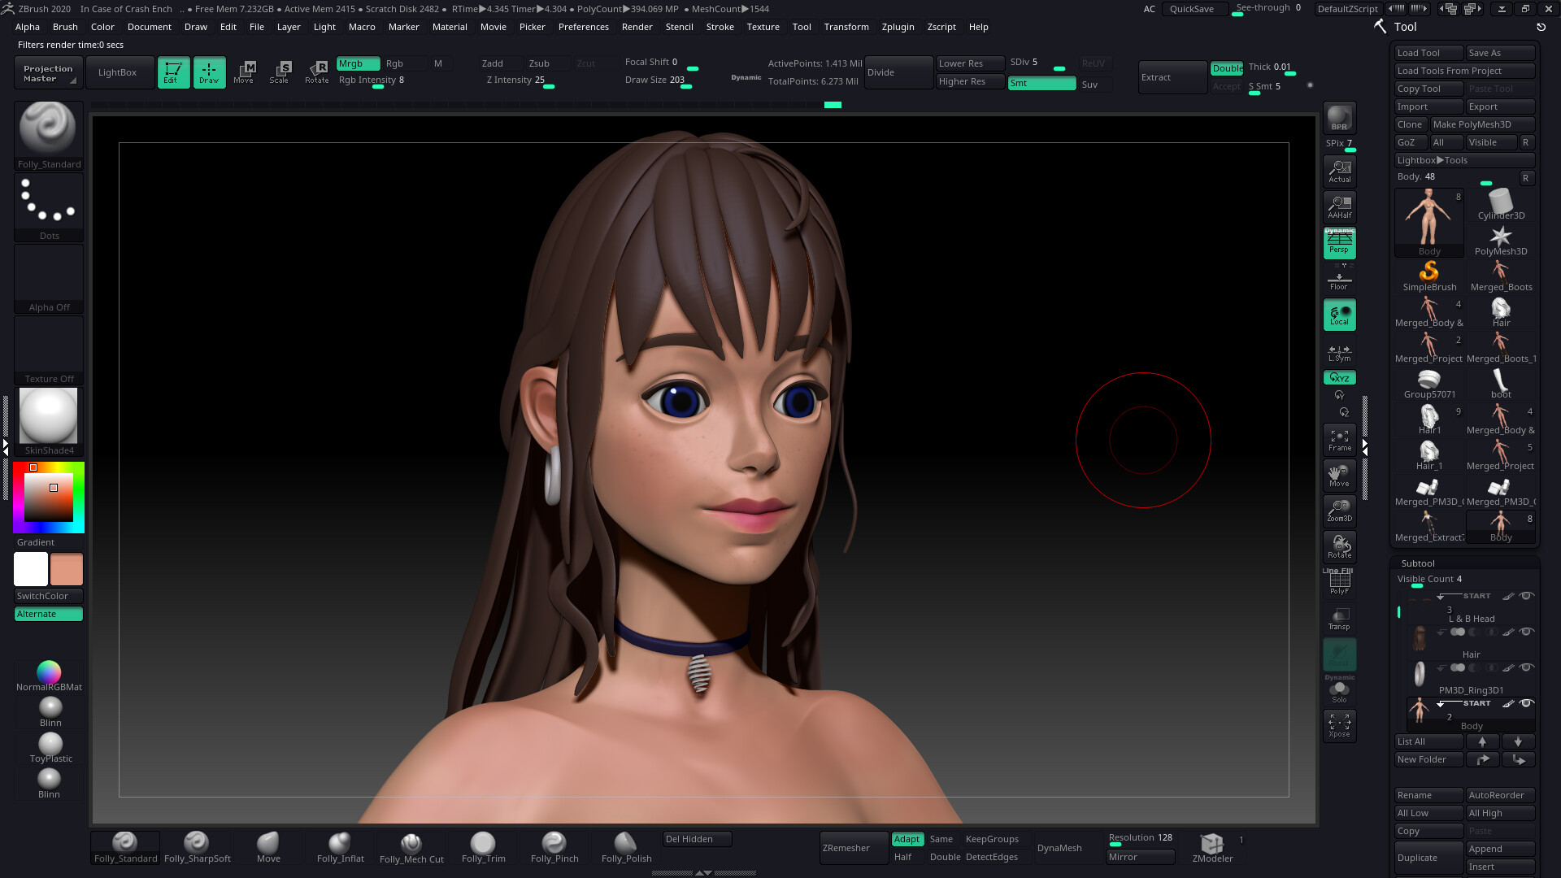Disable the Mrgb channel toggle

coord(358,63)
